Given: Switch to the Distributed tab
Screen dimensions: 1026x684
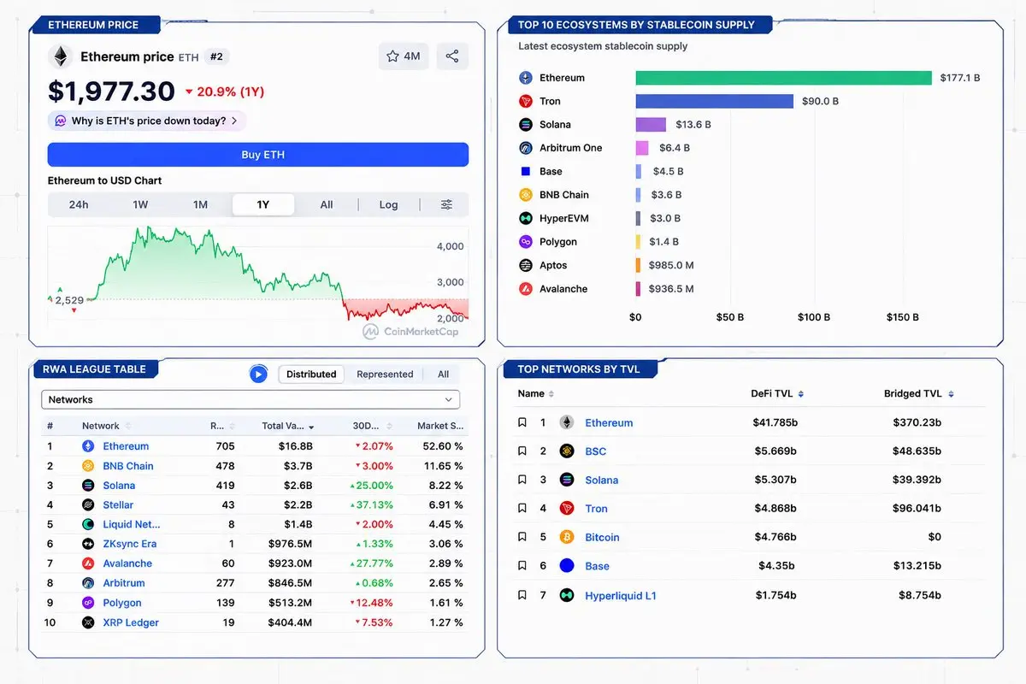Looking at the screenshot, I should pos(311,374).
